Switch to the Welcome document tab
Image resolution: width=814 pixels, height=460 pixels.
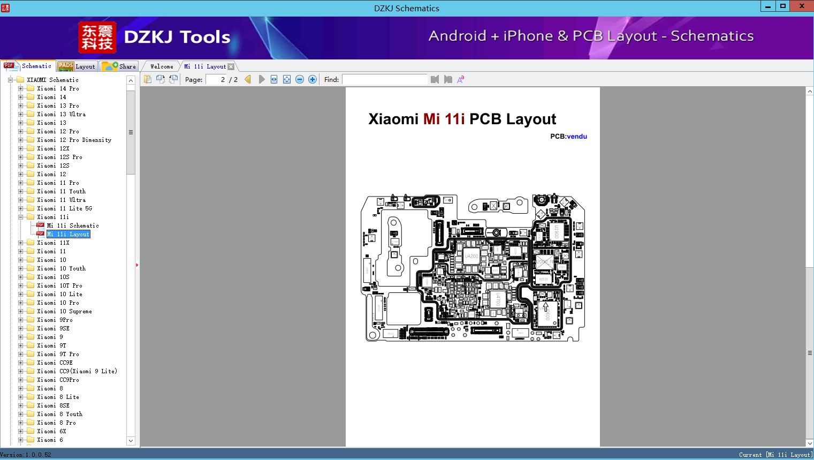click(x=162, y=66)
